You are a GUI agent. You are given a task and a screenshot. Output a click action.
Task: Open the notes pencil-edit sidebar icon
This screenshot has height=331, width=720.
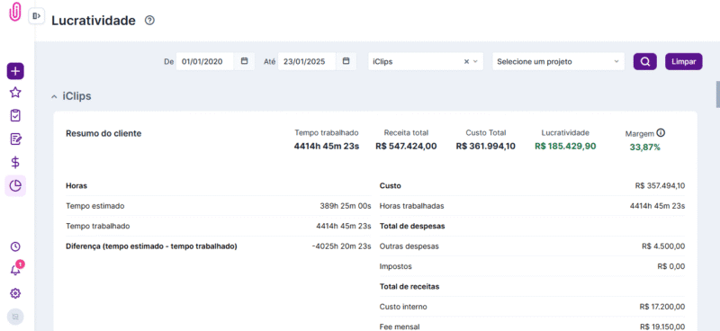click(15, 139)
